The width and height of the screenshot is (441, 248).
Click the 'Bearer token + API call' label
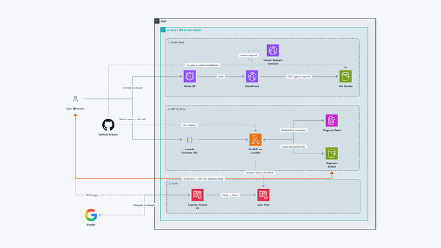pos(132,120)
